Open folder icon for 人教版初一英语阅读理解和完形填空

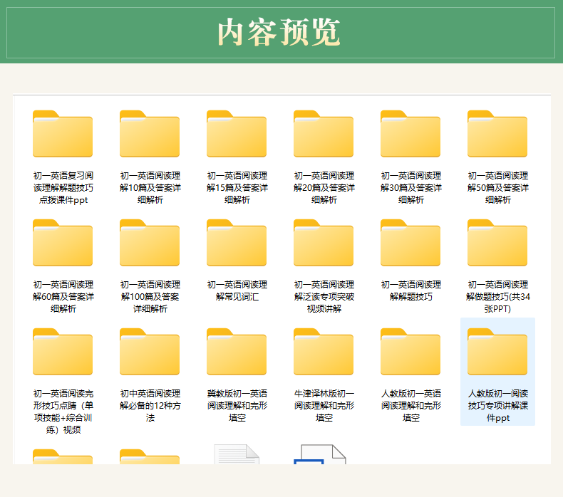coord(410,352)
